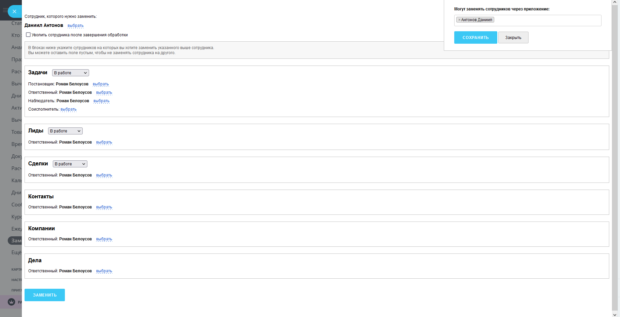
Task: Click 'выбрать' for Ответственный in Сделки
Action: [x=104, y=175]
